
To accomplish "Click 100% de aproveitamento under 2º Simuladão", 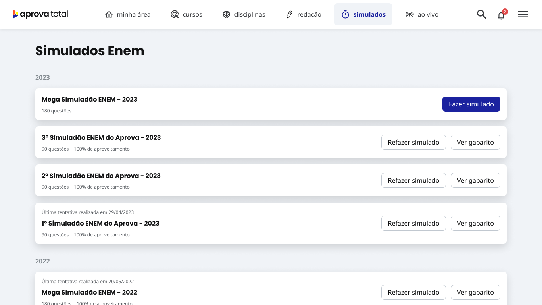I will point(102,187).
